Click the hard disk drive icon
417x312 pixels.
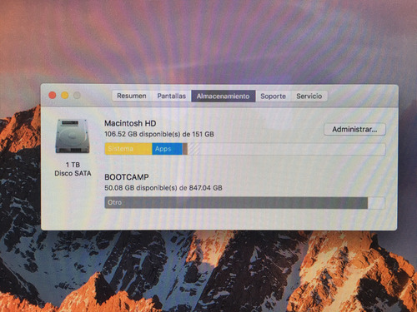pos(73,136)
